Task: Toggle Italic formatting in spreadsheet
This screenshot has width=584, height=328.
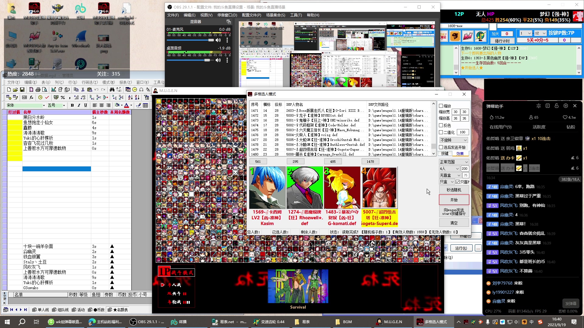Action: click(x=79, y=105)
